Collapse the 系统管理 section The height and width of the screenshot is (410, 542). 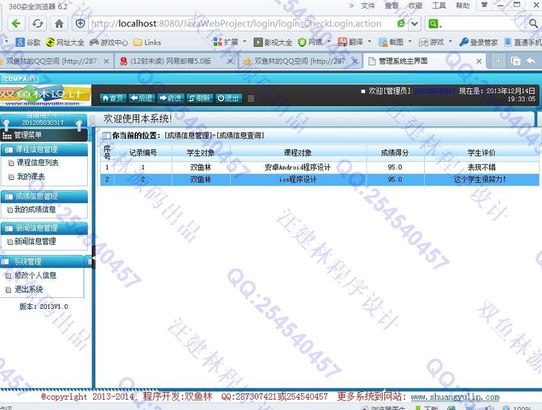[42, 261]
